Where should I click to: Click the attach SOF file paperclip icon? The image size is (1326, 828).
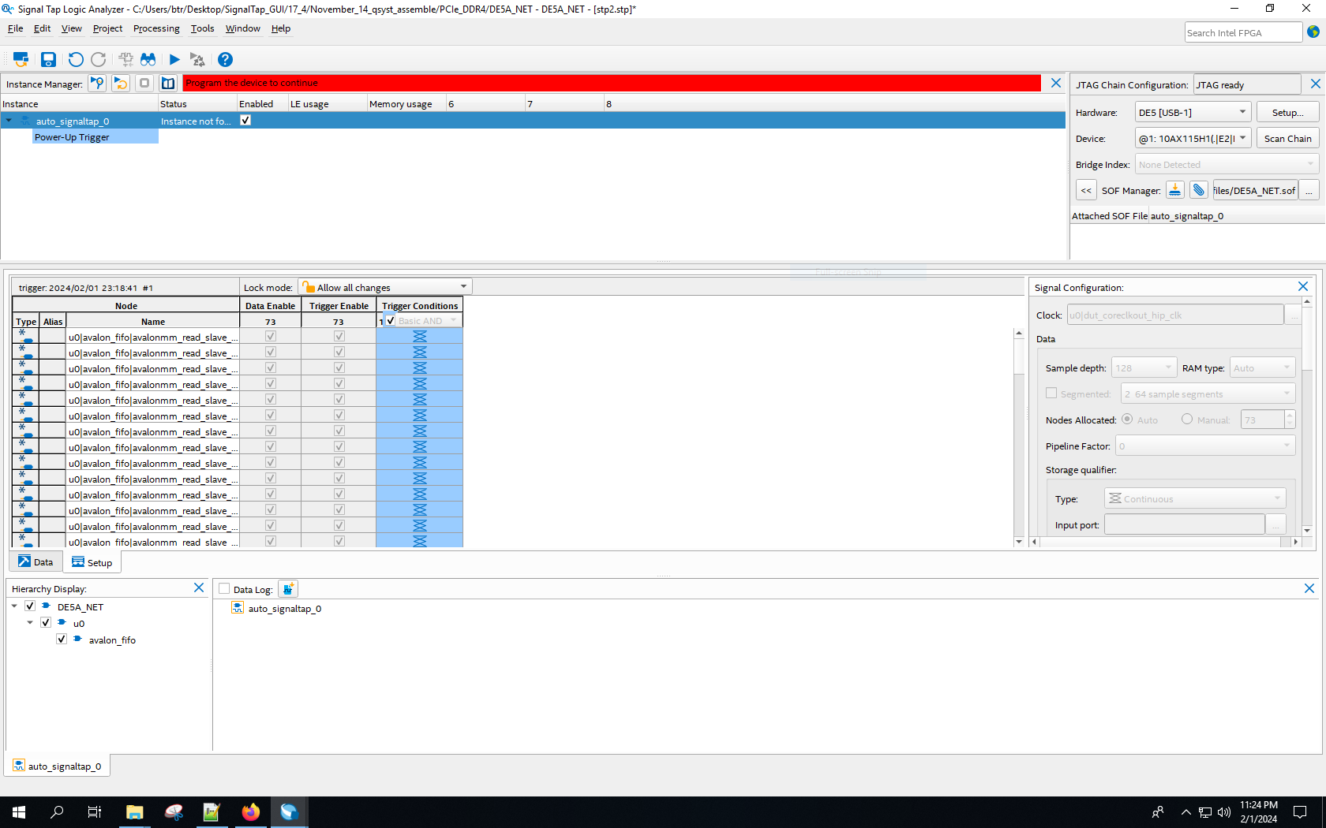pyautogui.click(x=1199, y=190)
